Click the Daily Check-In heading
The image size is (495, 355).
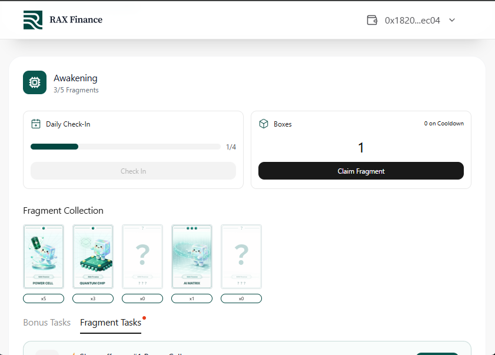68,124
